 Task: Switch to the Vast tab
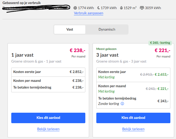click(x=70, y=30)
